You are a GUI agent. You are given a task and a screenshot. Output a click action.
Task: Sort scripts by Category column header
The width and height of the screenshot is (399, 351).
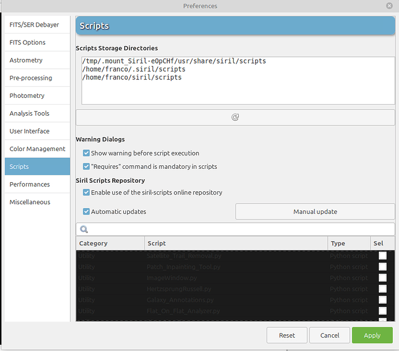(x=110, y=243)
